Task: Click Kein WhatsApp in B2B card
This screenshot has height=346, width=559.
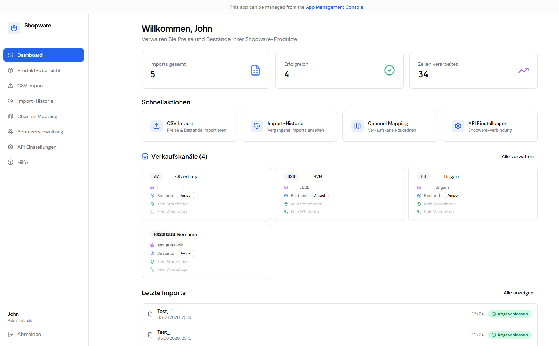Action: pos(305,212)
